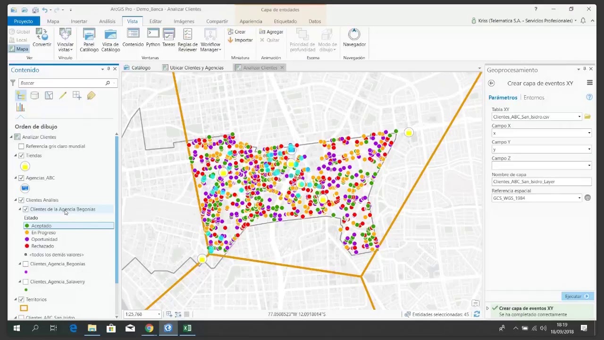Screen dimensions: 604x340
Task: Switch to Análisis ribbon tab
Action: pyautogui.click(x=107, y=21)
